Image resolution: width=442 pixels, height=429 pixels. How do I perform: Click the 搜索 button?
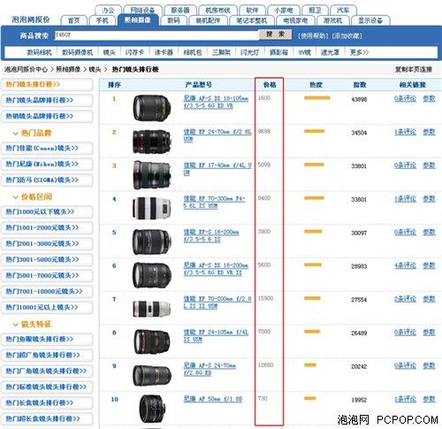coord(275,34)
